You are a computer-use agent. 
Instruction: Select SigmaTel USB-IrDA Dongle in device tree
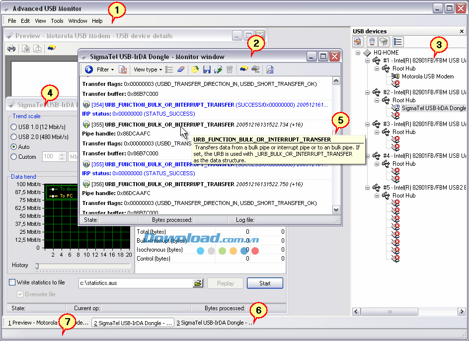434,108
